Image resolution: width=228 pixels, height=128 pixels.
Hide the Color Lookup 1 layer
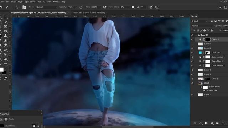(192, 57)
